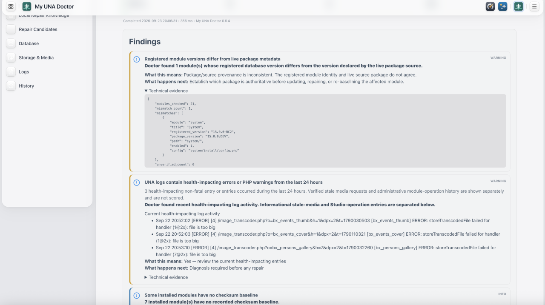The width and height of the screenshot is (545, 305).
Task: Click the "registered_version" line in the evidence
Action: [x=202, y=132]
